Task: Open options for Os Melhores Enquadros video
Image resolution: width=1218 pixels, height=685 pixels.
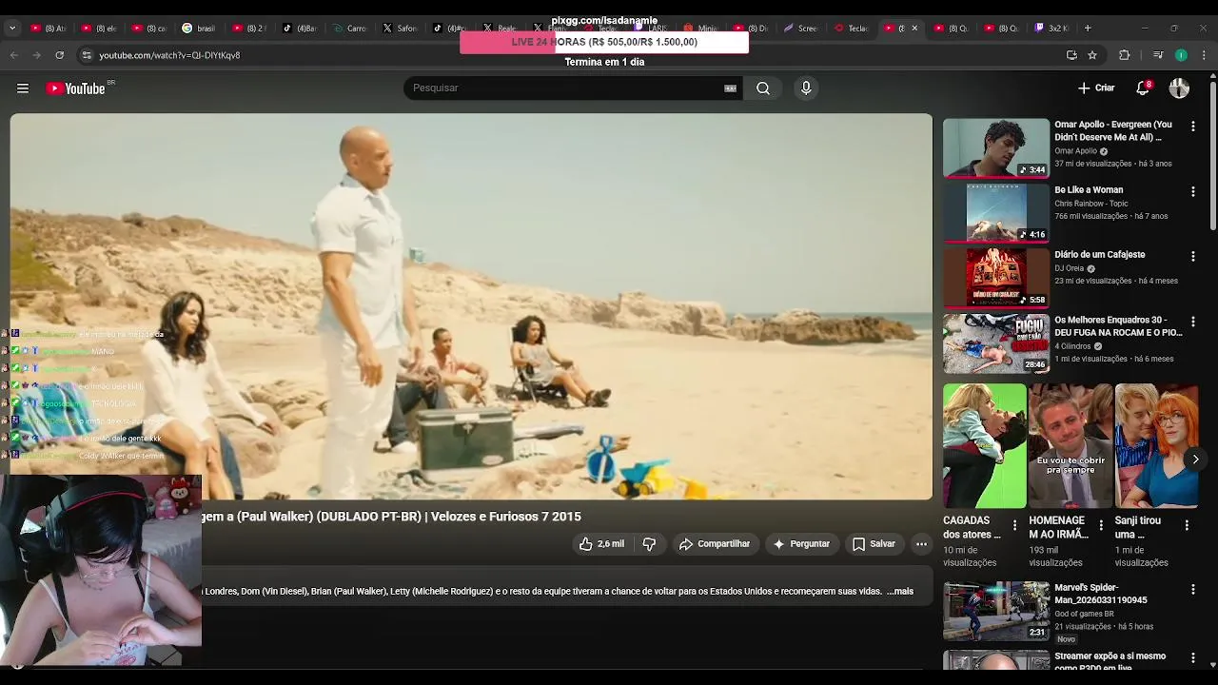Action: pos(1192,322)
